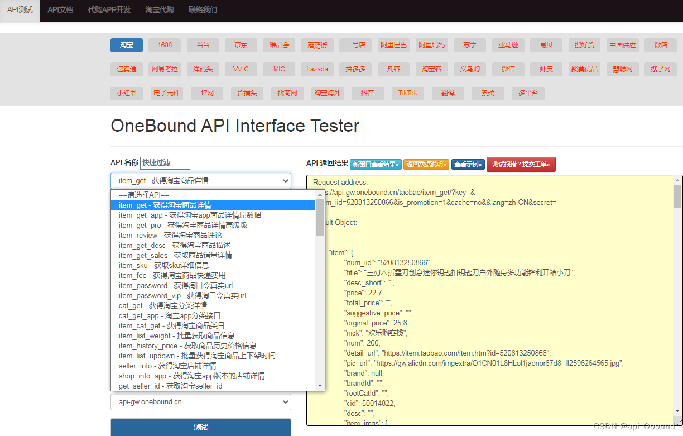Select the 阿里巴巴 platform button
This screenshot has width=683, height=436.
click(394, 45)
